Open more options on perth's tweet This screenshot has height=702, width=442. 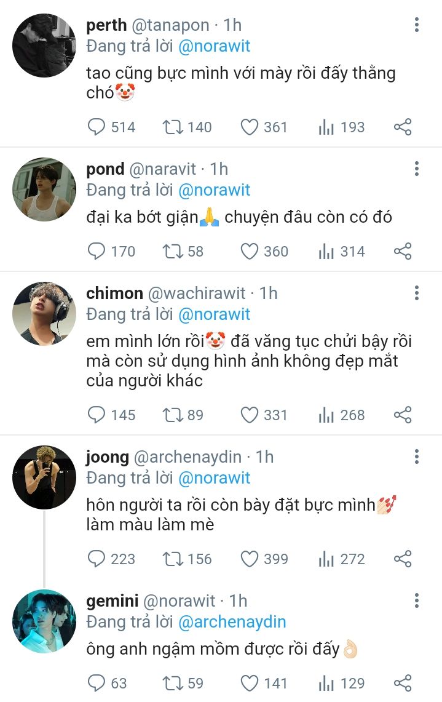pos(417,25)
